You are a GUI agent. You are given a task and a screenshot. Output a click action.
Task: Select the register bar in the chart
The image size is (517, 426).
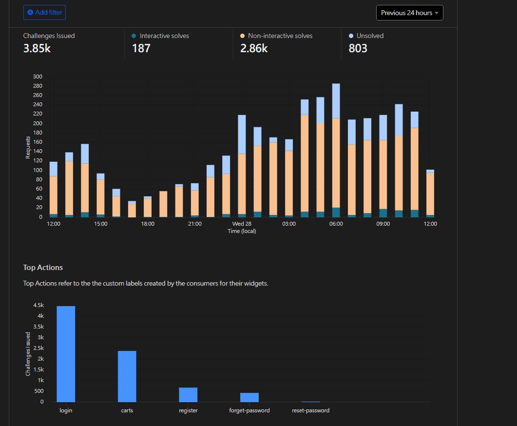(x=188, y=394)
